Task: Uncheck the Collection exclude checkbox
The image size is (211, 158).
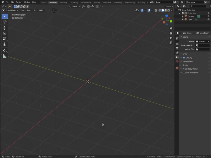Action: pos(183,13)
